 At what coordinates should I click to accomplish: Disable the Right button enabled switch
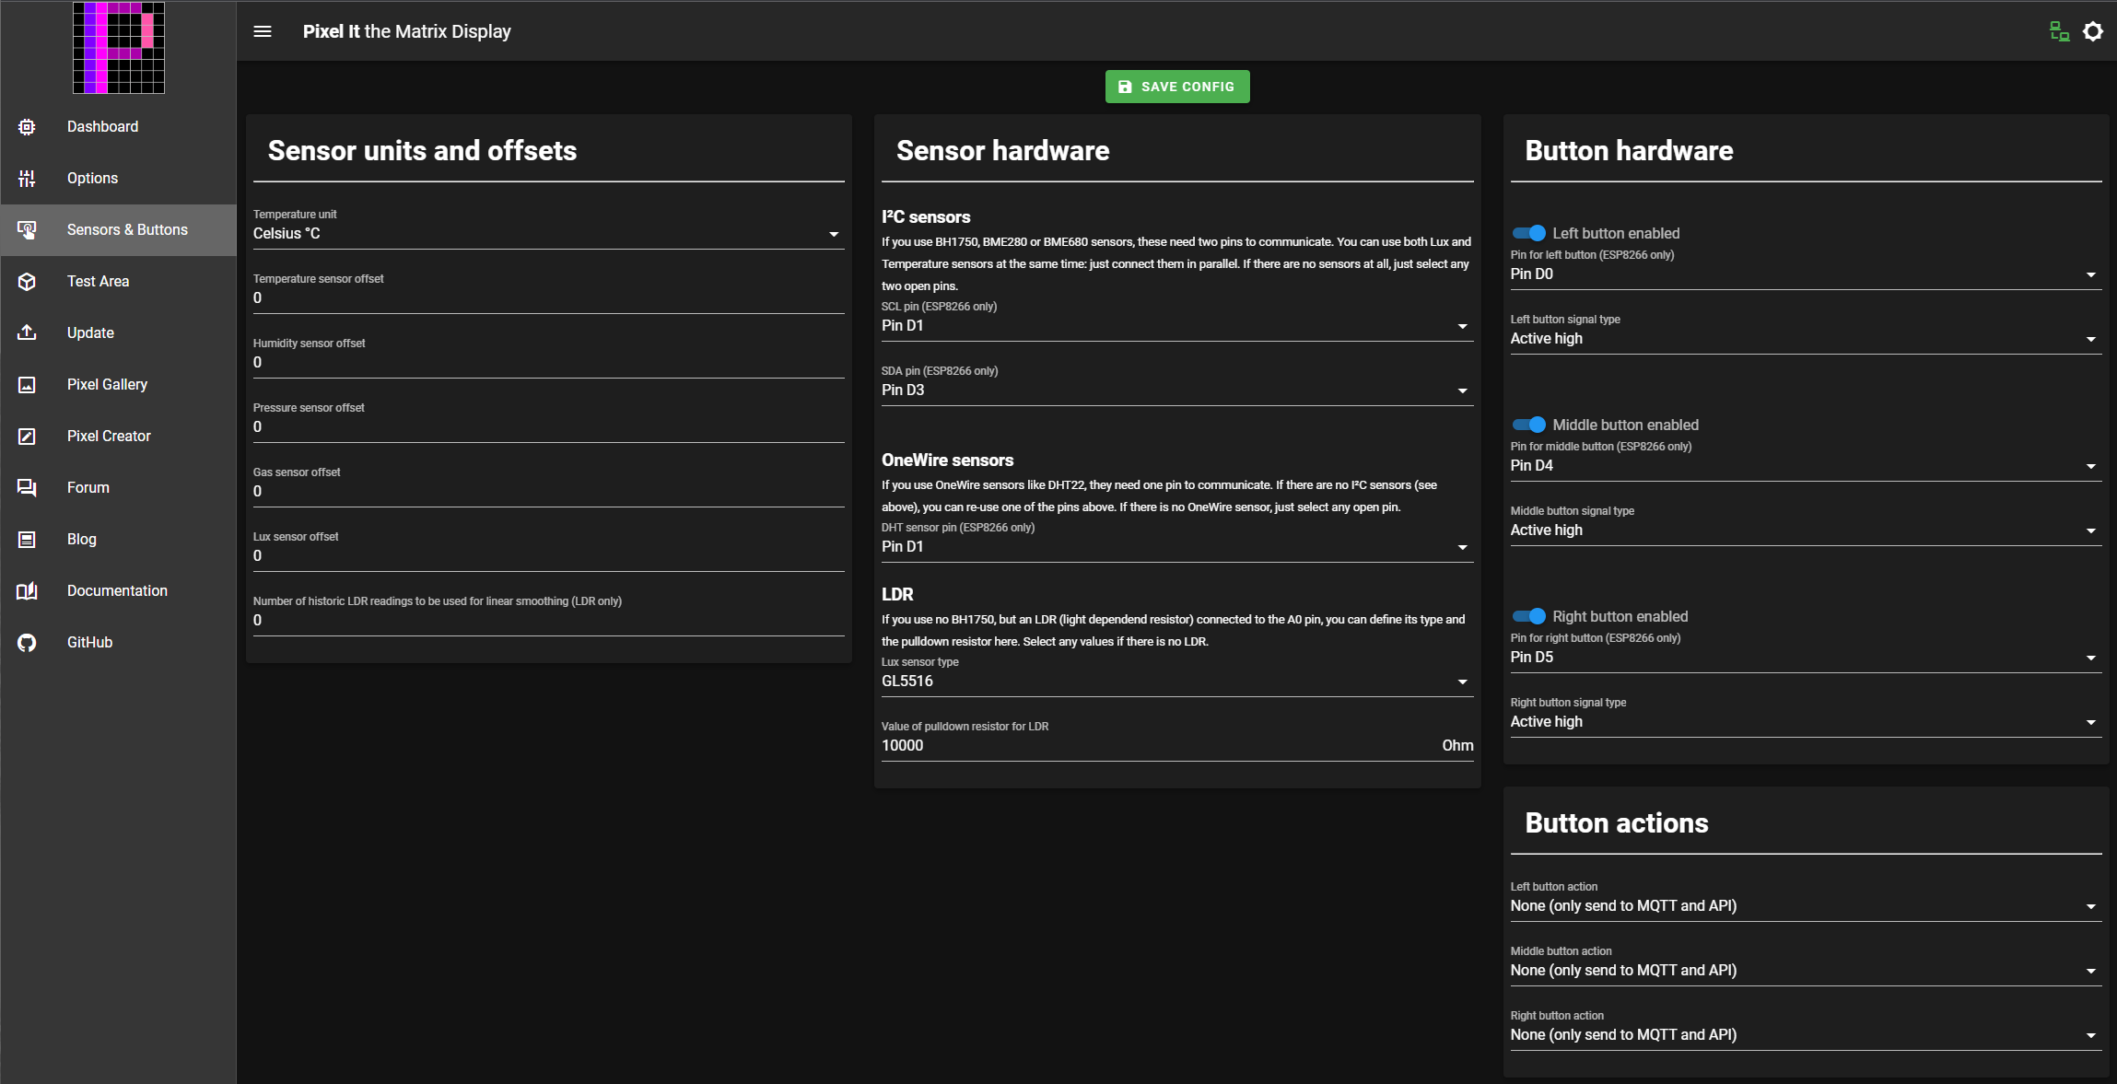pyautogui.click(x=1529, y=616)
